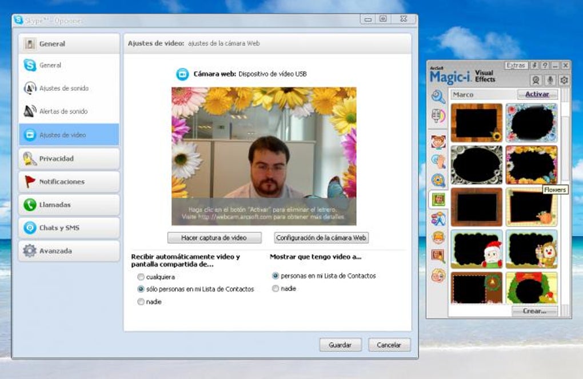Open the General section header

click(69, 44)
